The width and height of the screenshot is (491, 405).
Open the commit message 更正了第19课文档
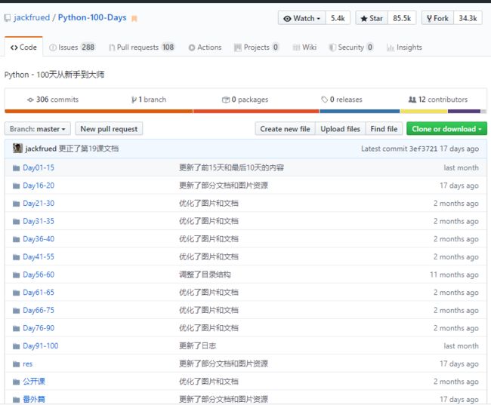89,149
